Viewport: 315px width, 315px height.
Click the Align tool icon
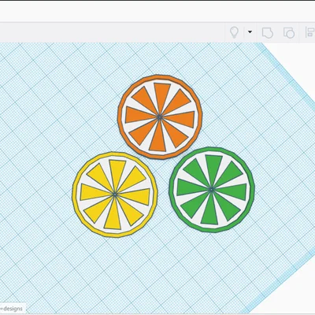[310, 32]
